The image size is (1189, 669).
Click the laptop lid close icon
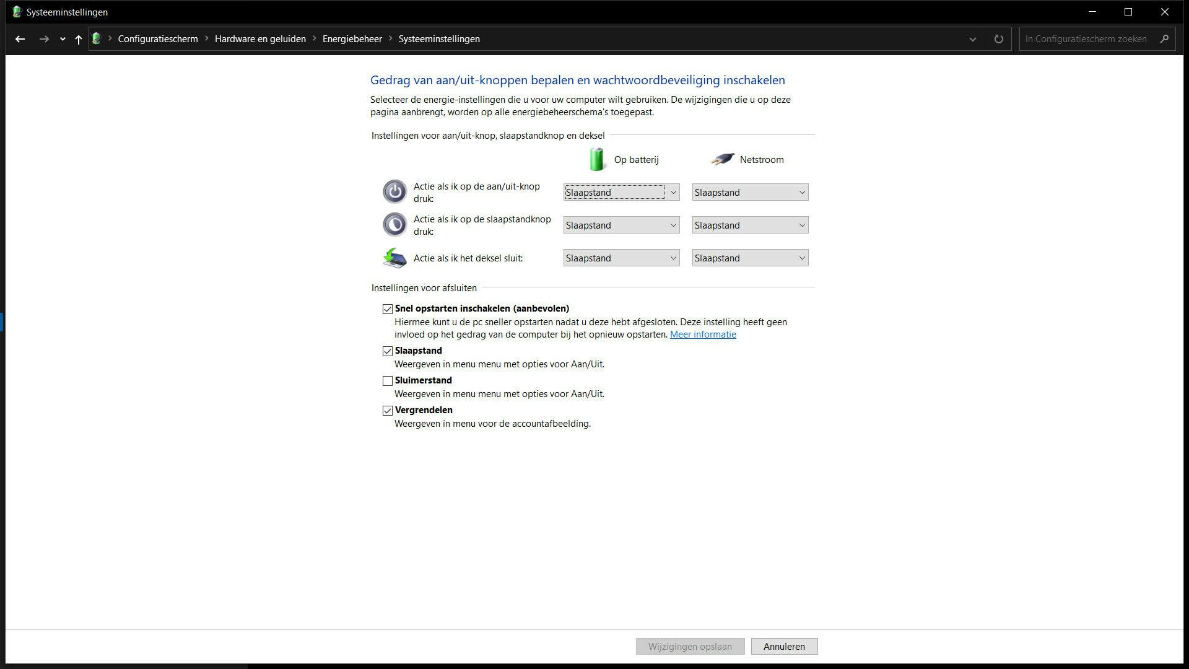tap(394, 258)
